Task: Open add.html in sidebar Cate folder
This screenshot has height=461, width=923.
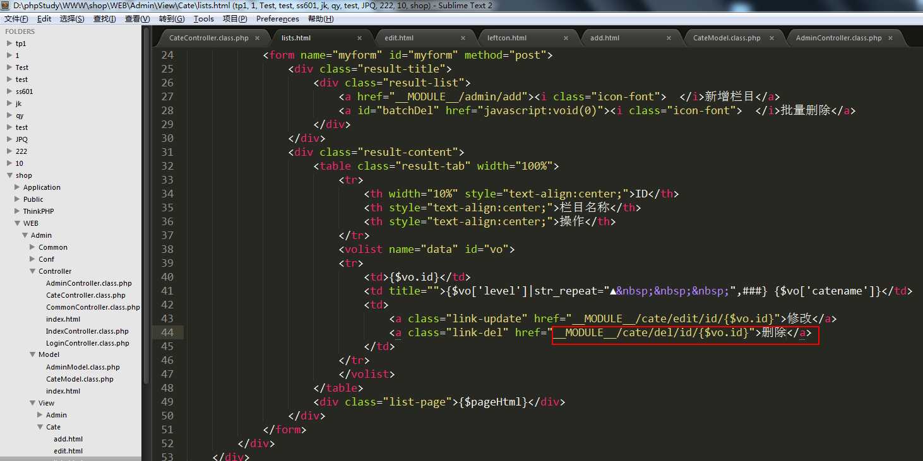Action: click(68, 439)
